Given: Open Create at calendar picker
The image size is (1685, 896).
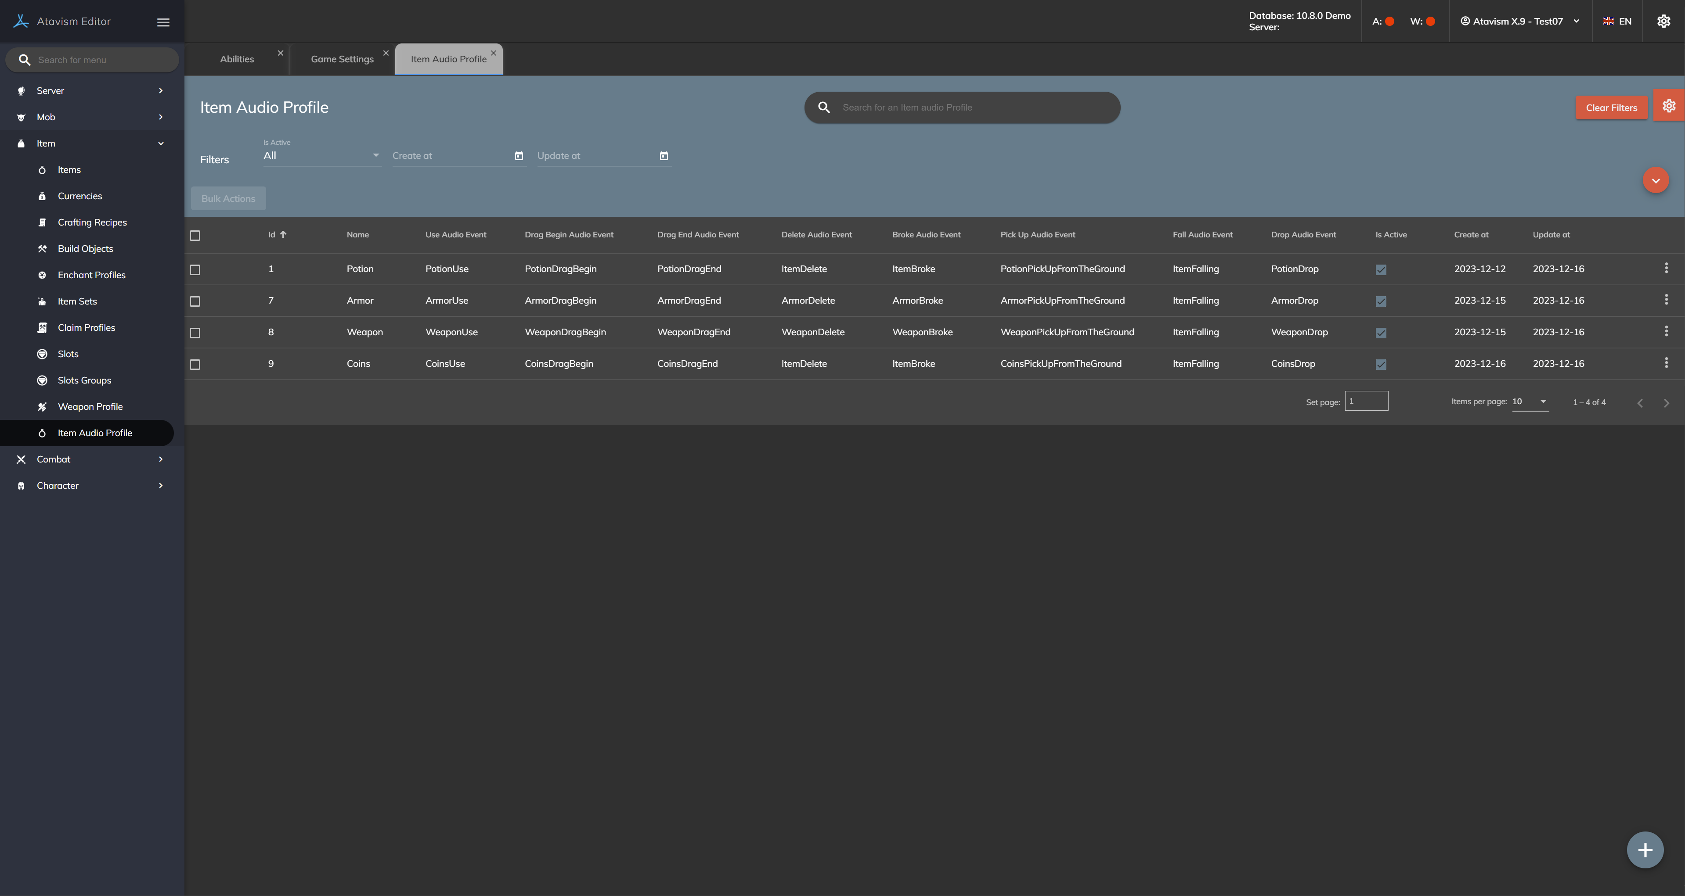Looking at the screenshot, I should pos(519,156).
